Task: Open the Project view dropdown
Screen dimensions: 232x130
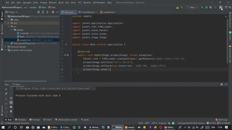Action: [12, 12]
